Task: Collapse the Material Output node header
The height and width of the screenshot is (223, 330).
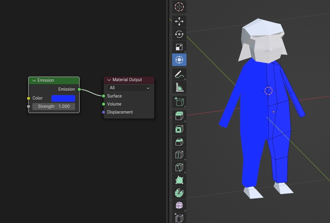Action: [109, 80]
